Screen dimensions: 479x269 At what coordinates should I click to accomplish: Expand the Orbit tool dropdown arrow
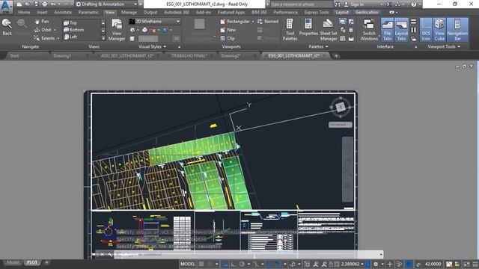click(55, 30)
